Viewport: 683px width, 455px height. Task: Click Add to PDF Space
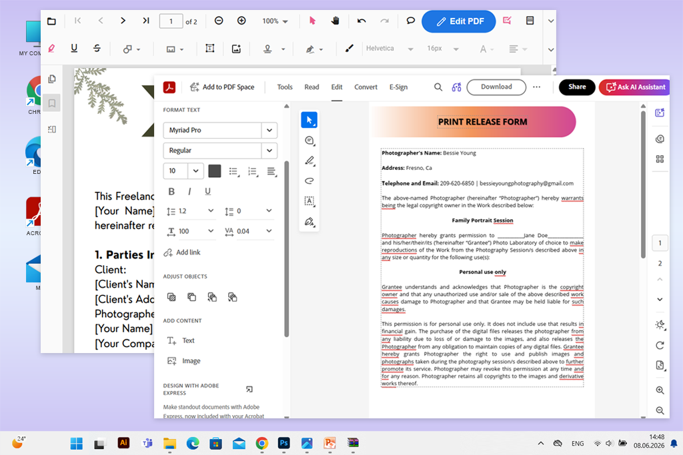pyautogui.click(x=222, y=87)
